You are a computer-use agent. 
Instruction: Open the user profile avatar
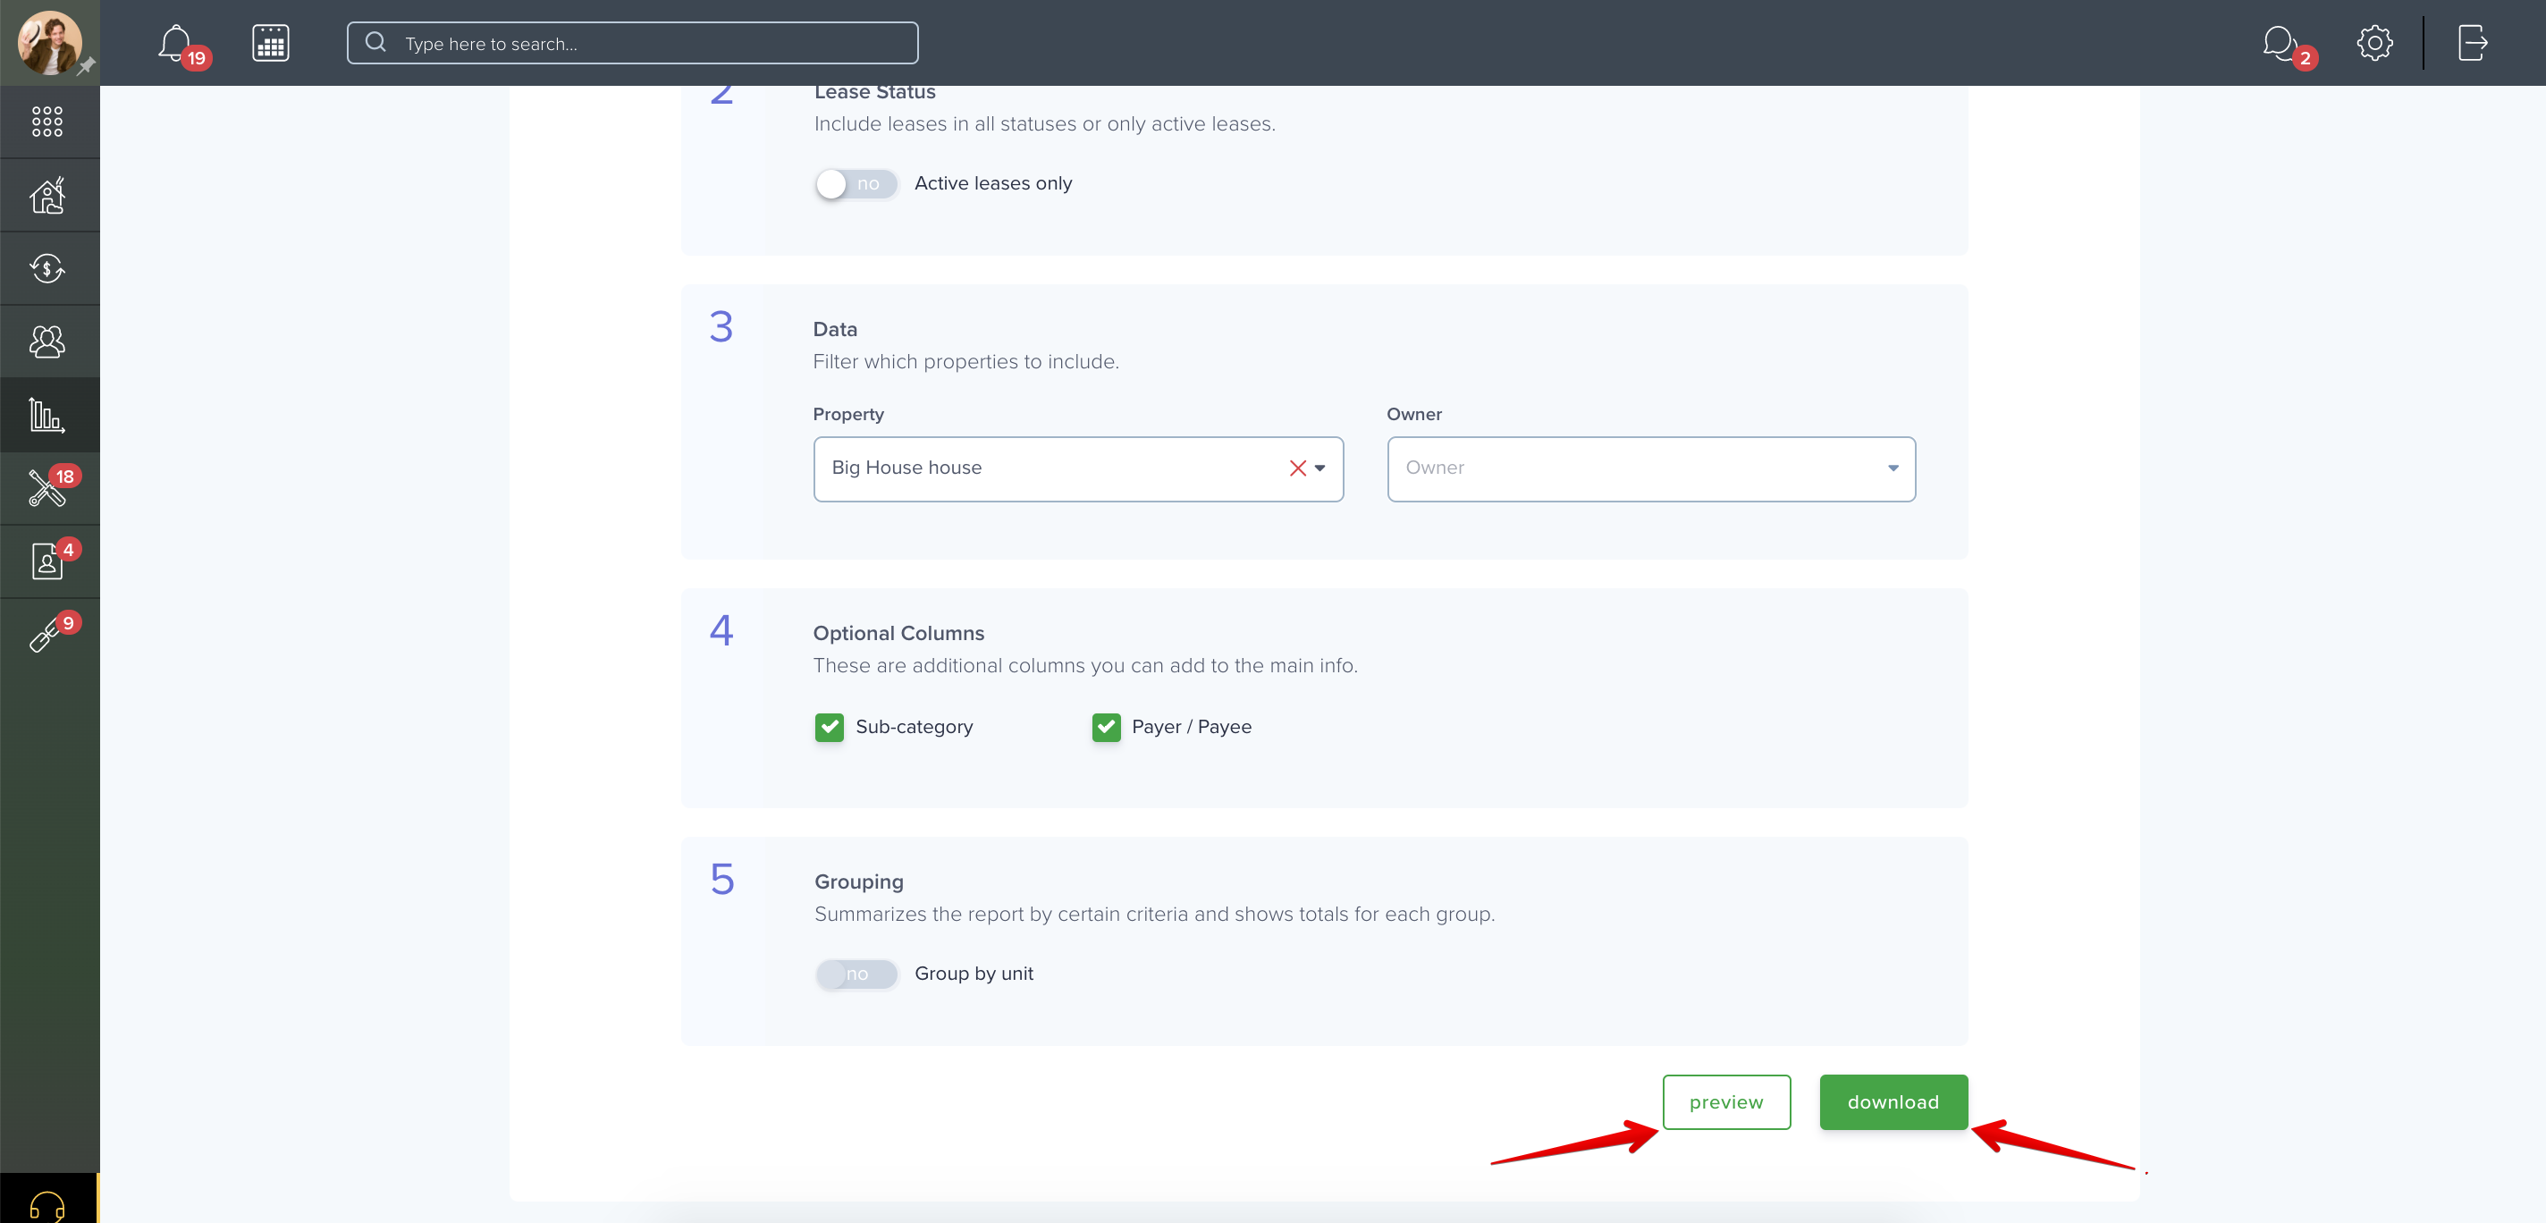click(48, 43)
